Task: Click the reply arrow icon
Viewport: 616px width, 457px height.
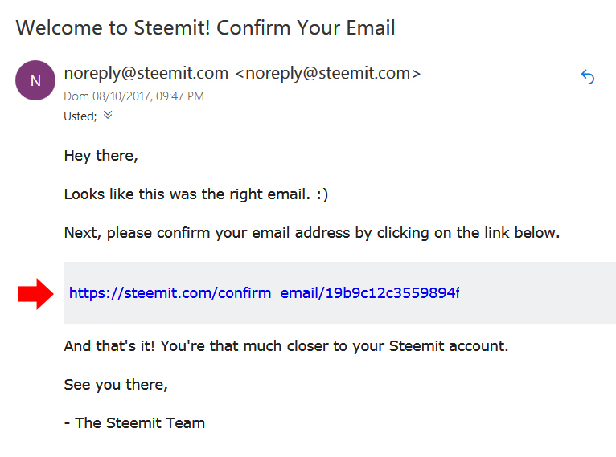Action: click(588, 77)
